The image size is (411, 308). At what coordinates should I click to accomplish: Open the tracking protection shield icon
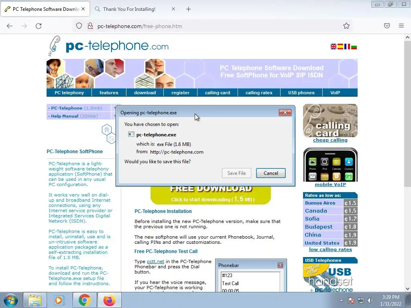[79, 26]
